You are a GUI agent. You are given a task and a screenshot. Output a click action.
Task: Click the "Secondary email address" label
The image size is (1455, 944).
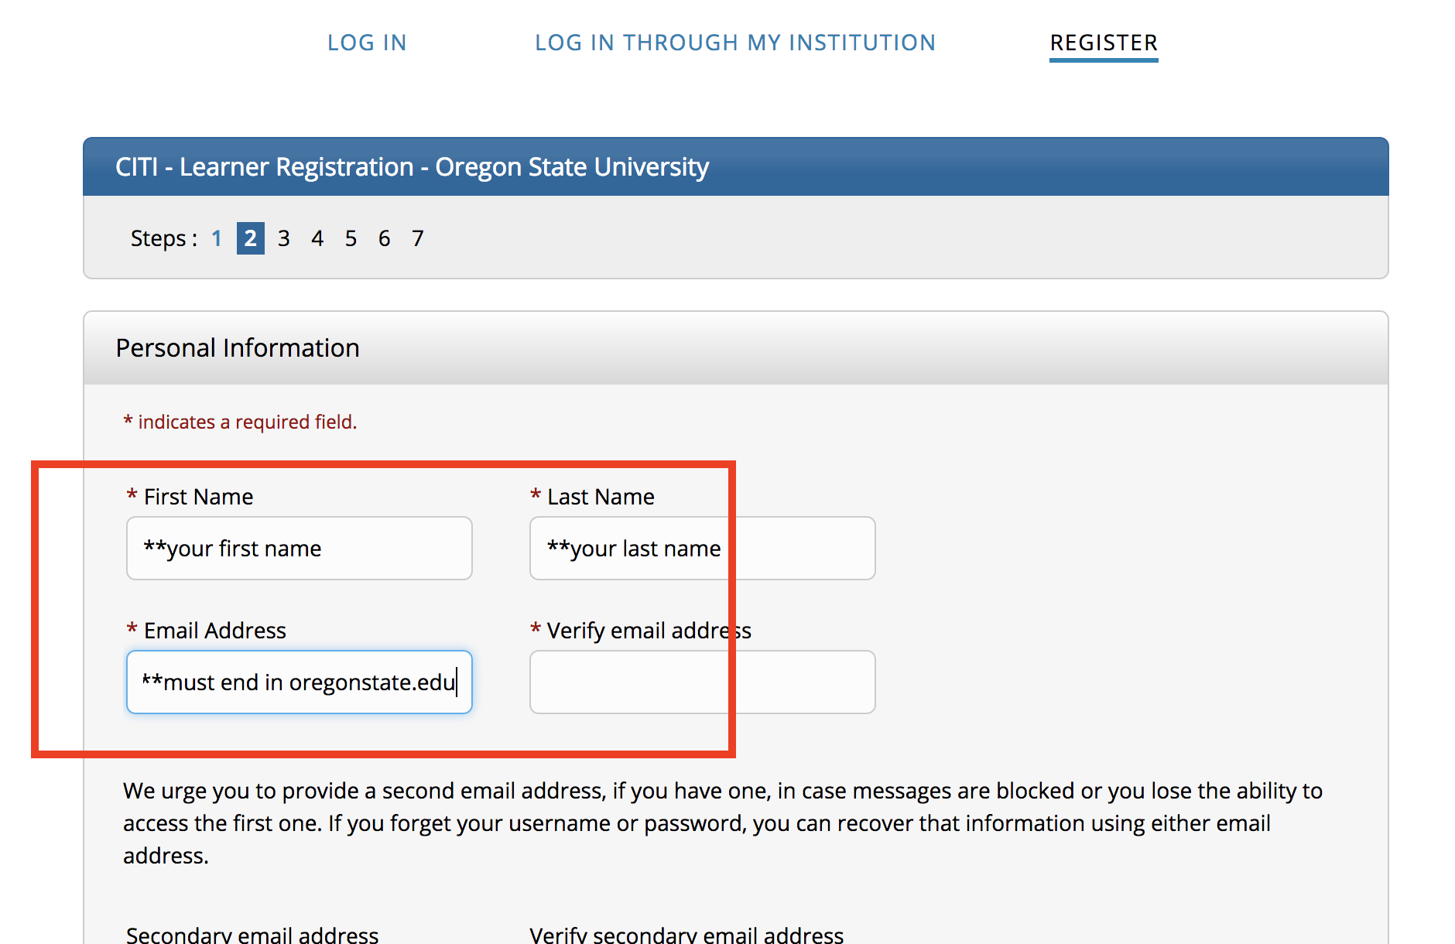click(252, 935)
